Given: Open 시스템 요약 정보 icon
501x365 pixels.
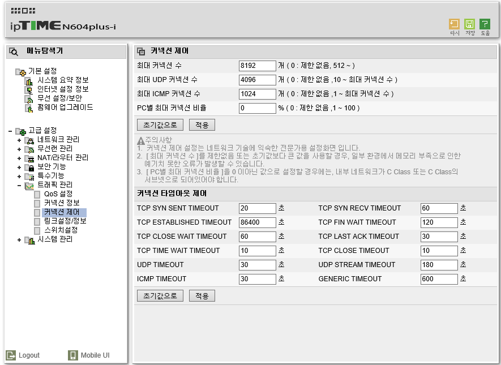Looking at the screenshot, I should tap(29, 81).
